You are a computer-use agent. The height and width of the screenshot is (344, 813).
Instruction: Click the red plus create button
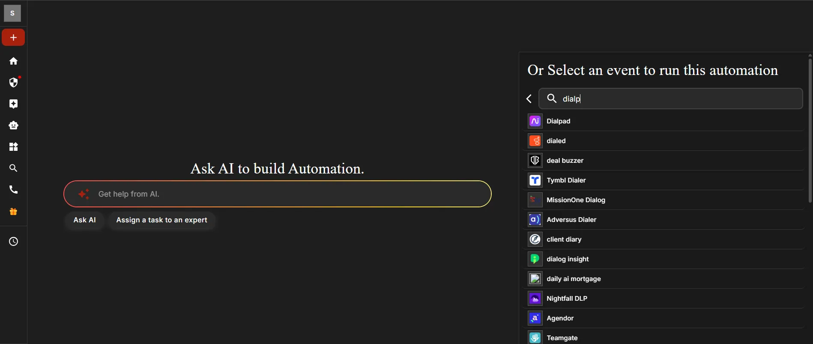(13, 38)
